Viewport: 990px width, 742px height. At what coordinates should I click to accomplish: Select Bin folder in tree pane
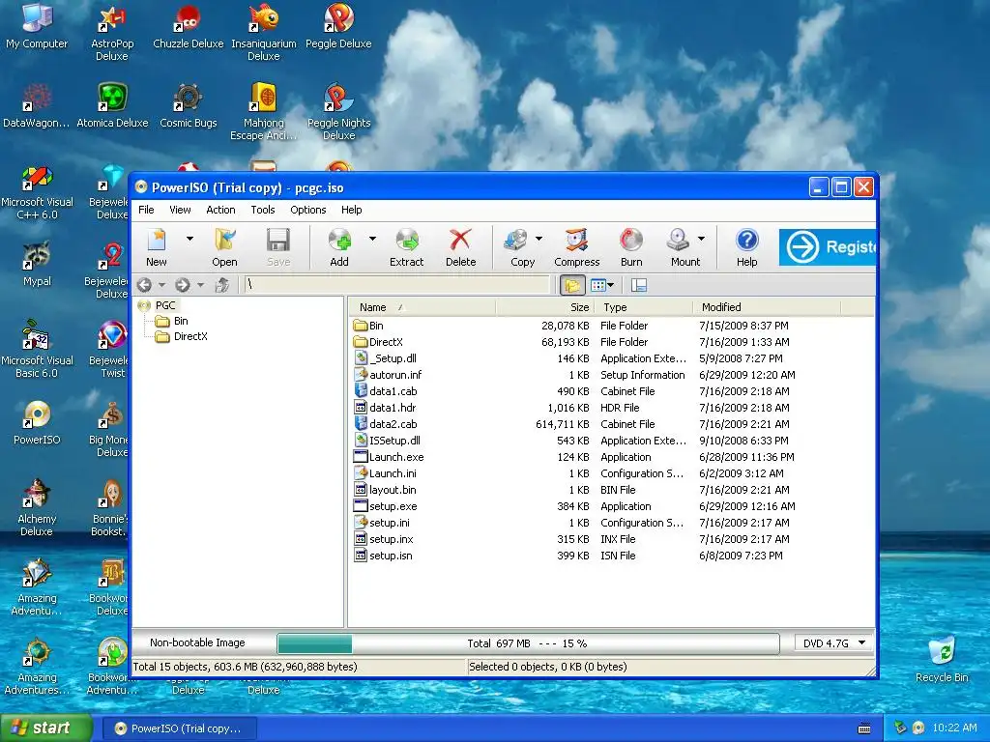click(x=181, y=321)
